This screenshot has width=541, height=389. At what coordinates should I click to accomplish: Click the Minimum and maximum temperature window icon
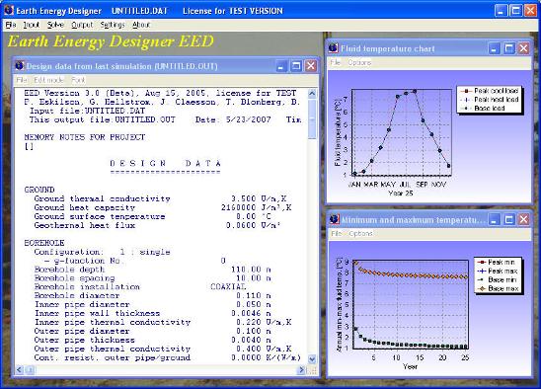(334, 219)
